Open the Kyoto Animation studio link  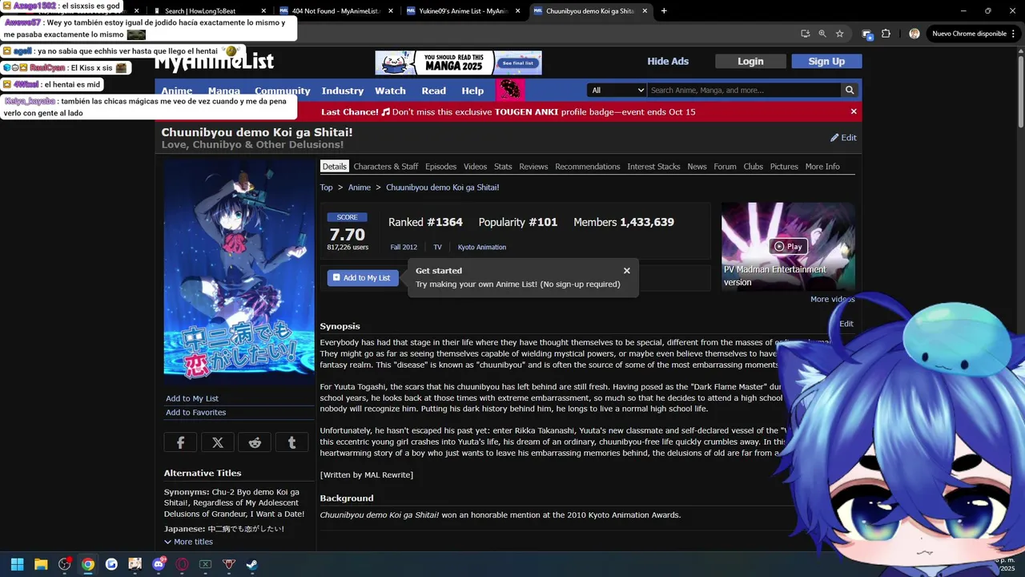click(x=482, y=248)
